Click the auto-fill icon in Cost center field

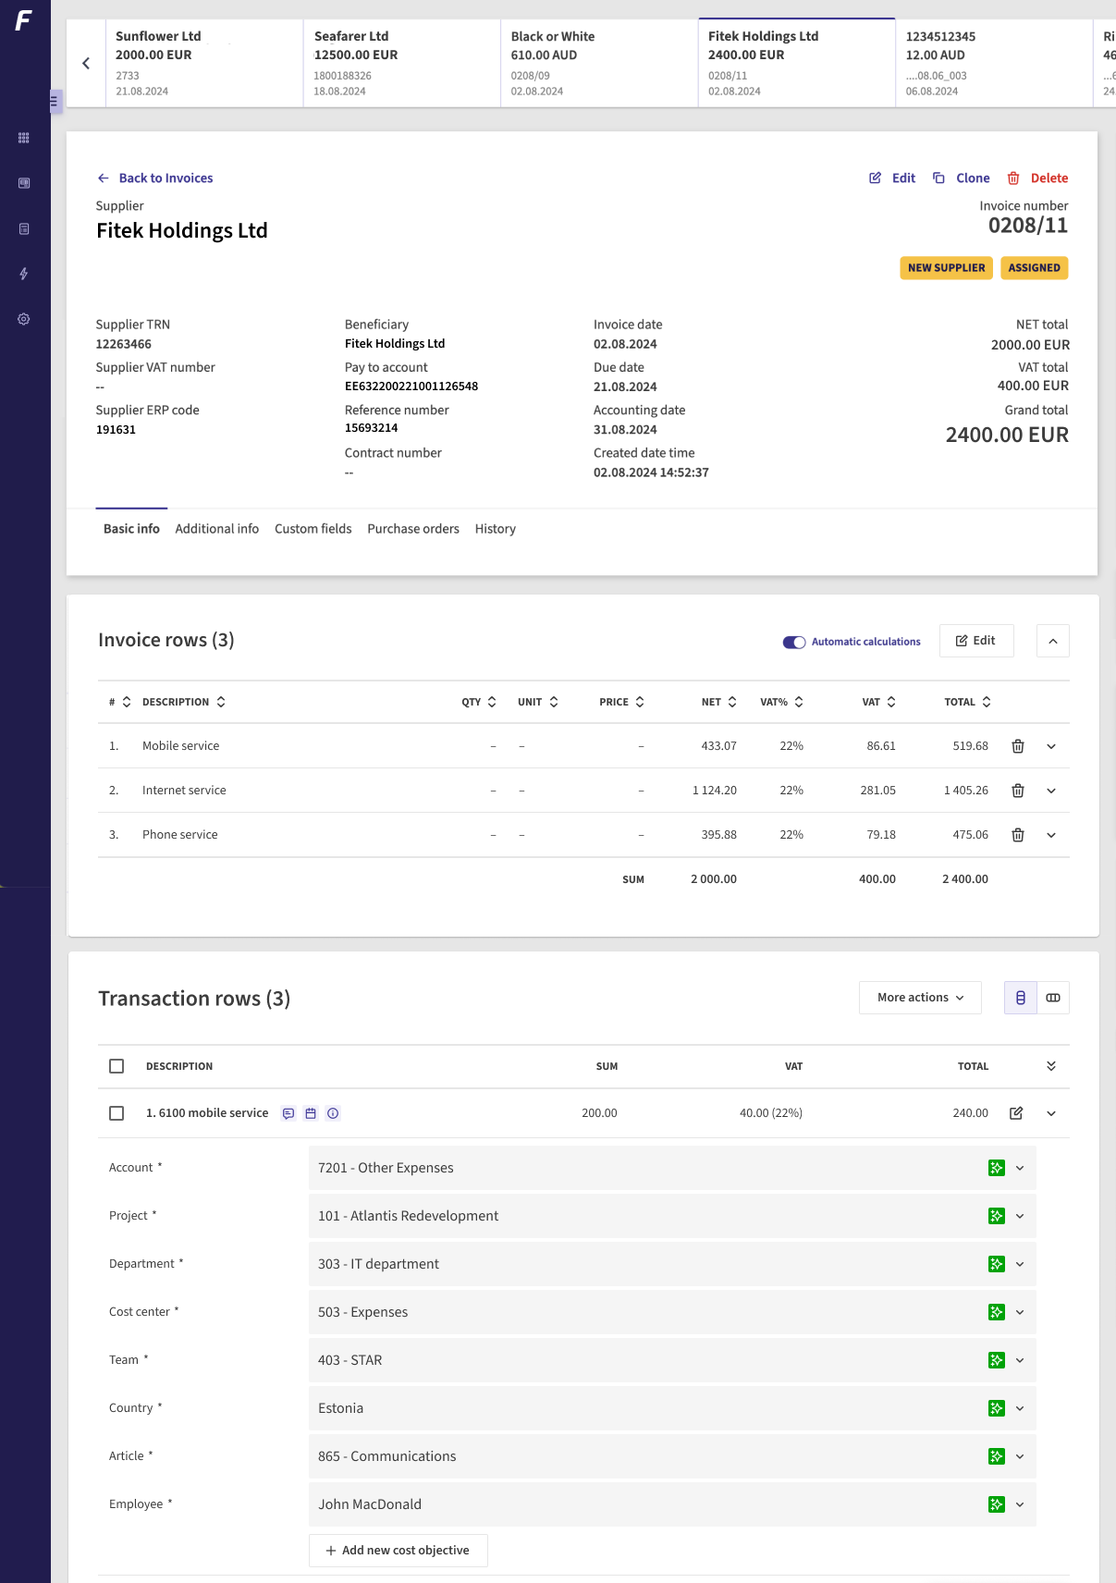(997, 1312)
